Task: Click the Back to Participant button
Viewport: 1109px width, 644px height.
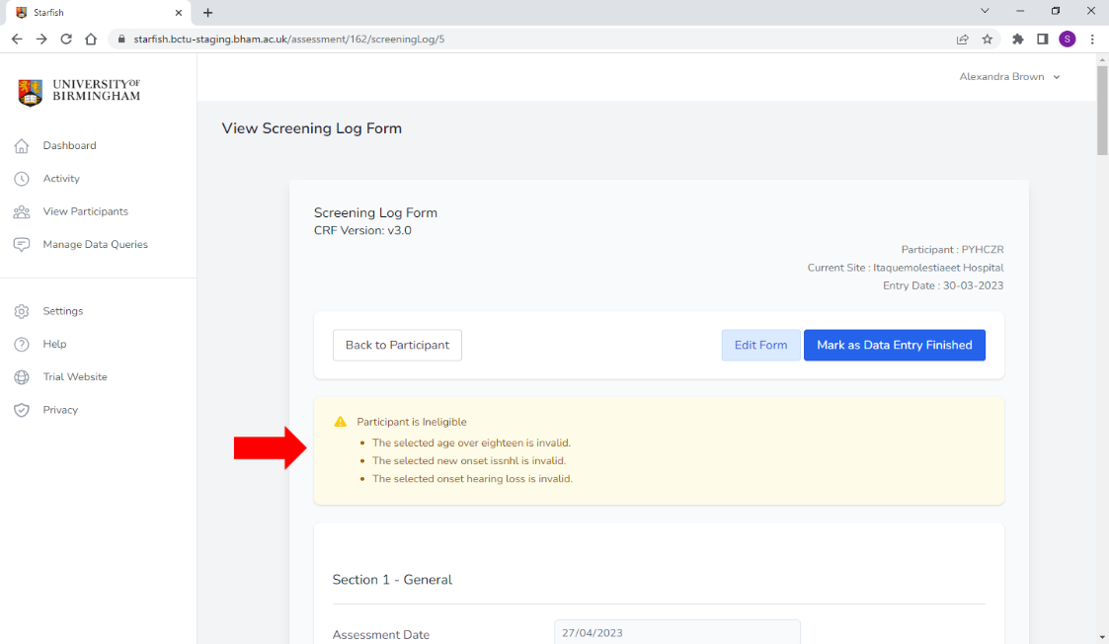Action: (x=397, y=346)
